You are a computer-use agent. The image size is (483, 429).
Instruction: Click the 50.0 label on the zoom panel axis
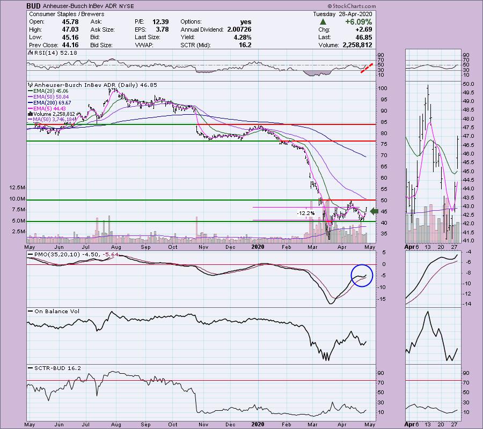click(x=468, y=84)
